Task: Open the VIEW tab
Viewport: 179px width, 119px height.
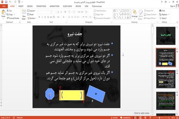Action: tap(87, 6)
